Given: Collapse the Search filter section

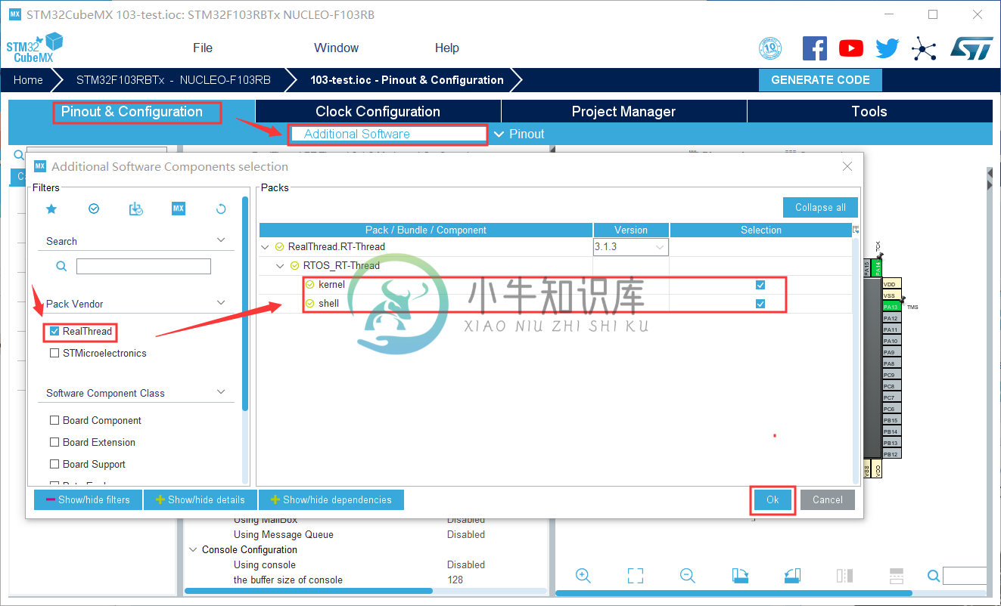Looking at the screenshot, I should 221,240.
